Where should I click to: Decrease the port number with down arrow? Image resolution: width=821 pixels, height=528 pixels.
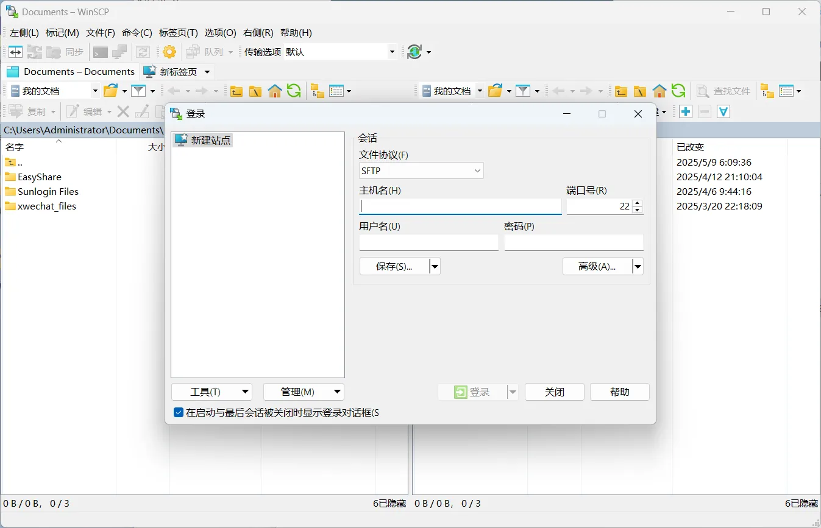tap(638, 210)
